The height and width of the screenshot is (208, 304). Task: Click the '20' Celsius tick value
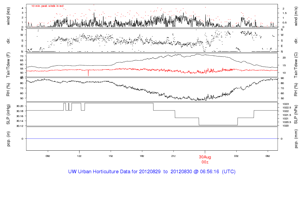284,58
